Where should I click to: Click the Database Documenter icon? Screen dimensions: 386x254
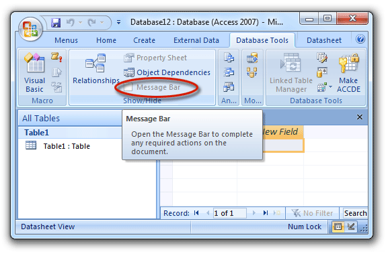pyautogui.click(x=229, y=58)
